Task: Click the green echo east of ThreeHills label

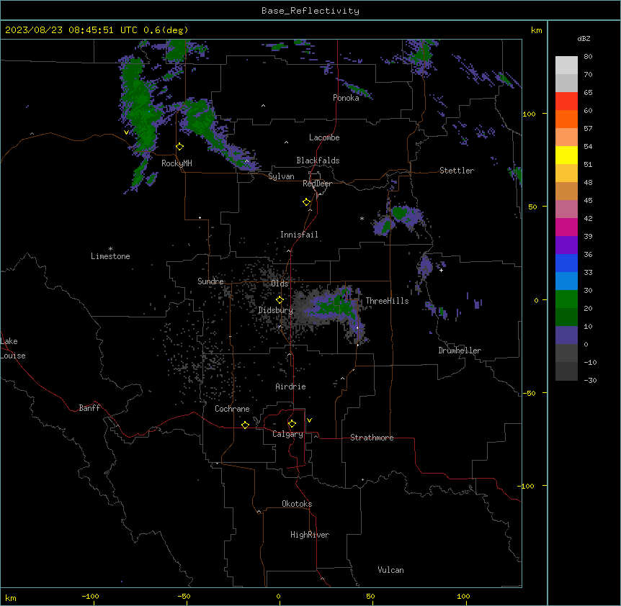Action: [x=442, y=312]
